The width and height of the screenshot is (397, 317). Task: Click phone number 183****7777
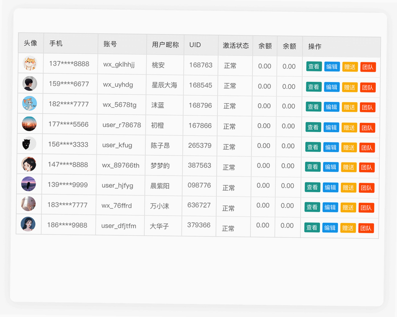[67, 205]
